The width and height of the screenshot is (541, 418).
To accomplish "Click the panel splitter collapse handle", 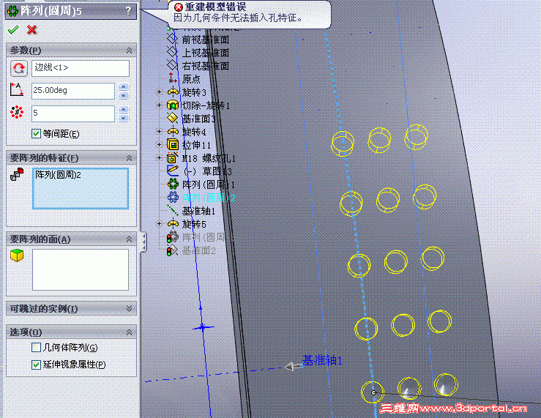I will pyautogui.click(x=143, y=242).
